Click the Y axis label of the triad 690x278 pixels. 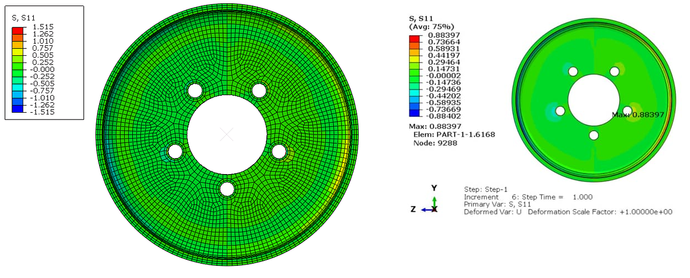point(435,188)
